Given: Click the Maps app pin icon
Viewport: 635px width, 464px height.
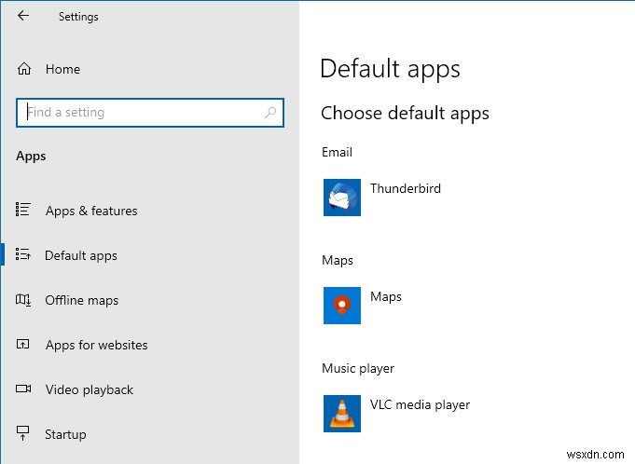Looking at the screenshot, I should [x=342, y=306].
